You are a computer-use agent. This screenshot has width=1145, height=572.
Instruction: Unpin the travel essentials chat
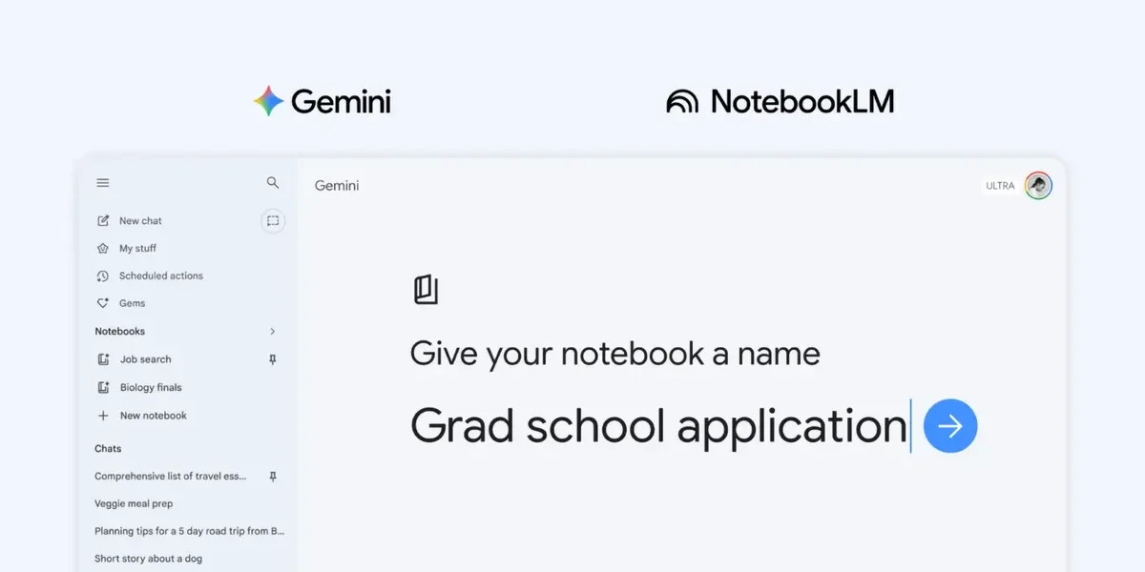click(272, 476)
